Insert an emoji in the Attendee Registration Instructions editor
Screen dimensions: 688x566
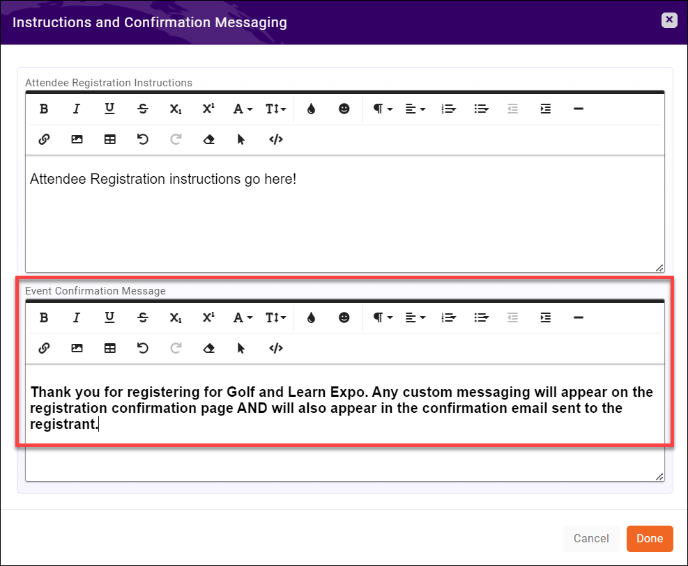point(344,109)
